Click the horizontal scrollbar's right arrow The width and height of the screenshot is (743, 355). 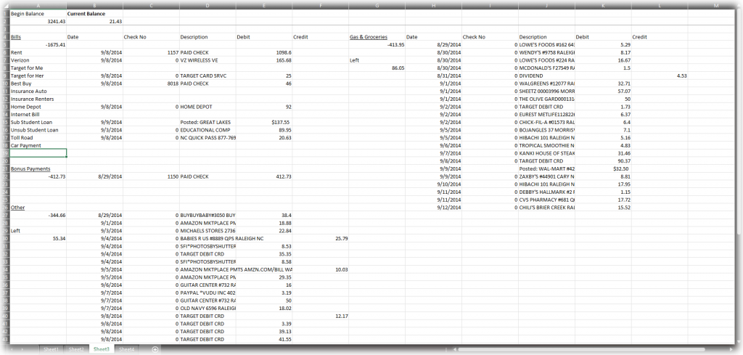732,349
